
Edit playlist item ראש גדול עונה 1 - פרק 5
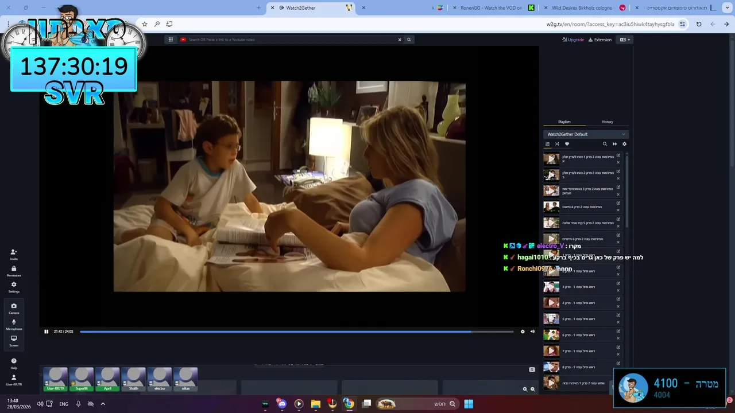tap(618, 315)
